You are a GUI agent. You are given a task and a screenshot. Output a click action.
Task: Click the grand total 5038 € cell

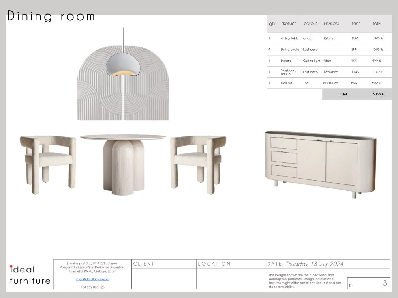click(x=378, y=94)
